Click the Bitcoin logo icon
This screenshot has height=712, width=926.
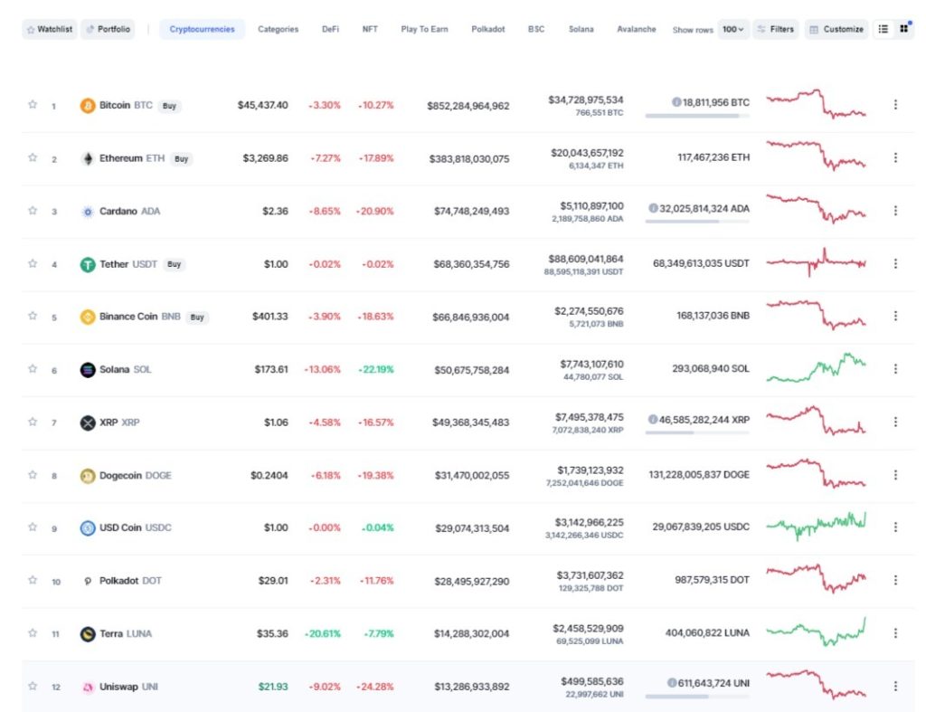(88, 106)
